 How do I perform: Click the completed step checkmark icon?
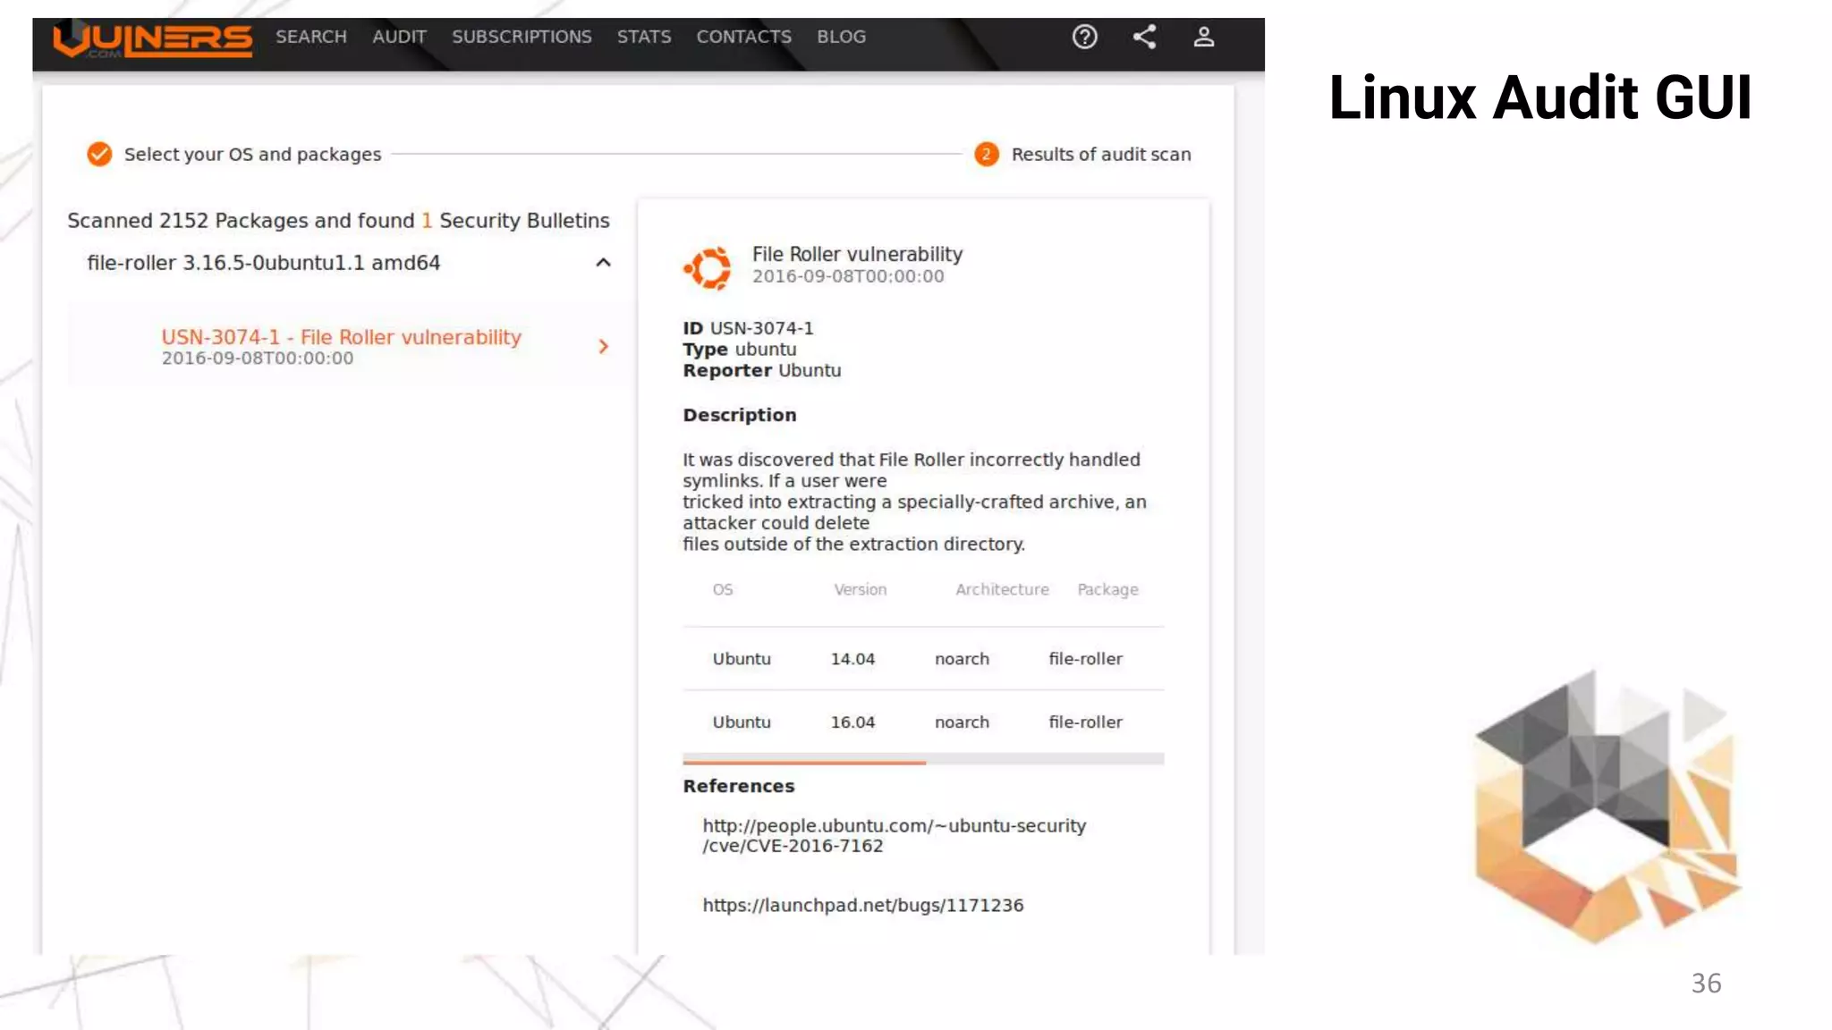(99, 155)
